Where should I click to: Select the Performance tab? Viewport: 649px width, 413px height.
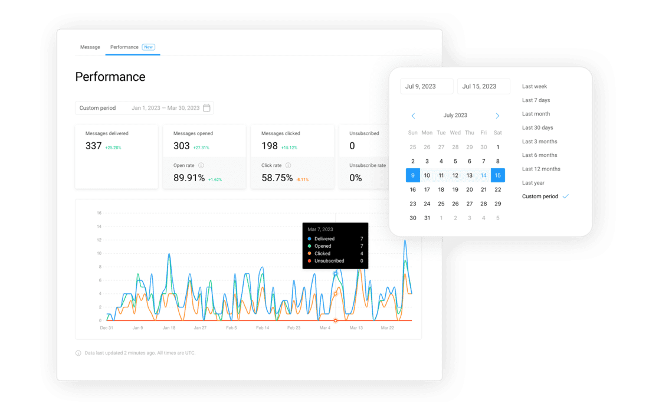point(124,47)
